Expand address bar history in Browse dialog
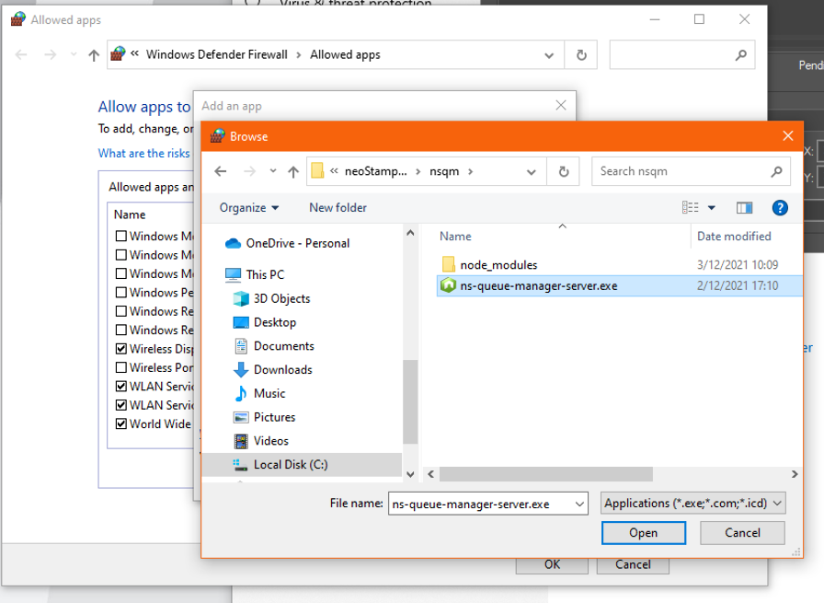824x603 pixels. tap(532, 171)
